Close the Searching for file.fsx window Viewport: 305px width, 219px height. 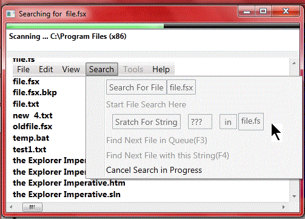(286, 12)
